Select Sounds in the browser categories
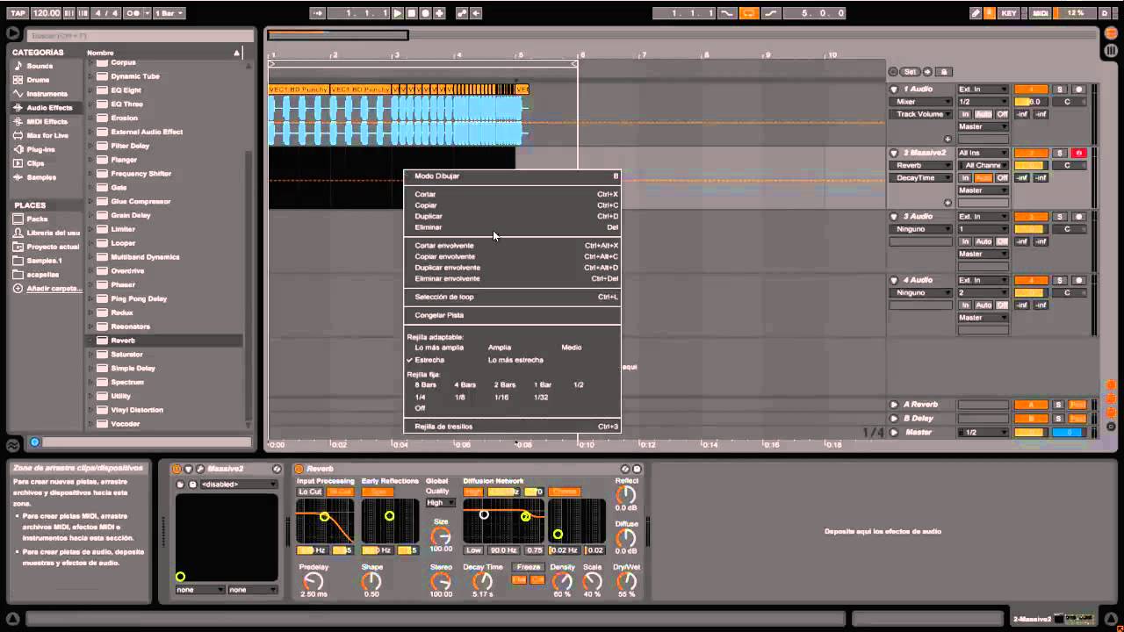 [x=40, y=66]
